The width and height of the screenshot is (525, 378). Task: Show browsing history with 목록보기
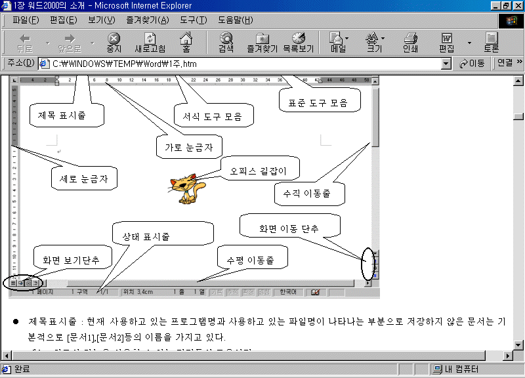299,43
